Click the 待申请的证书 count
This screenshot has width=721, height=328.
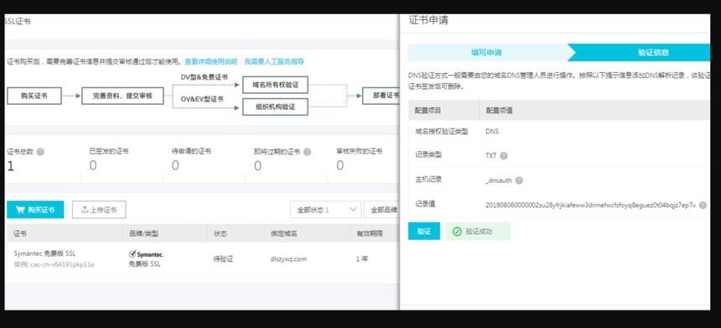175,165
